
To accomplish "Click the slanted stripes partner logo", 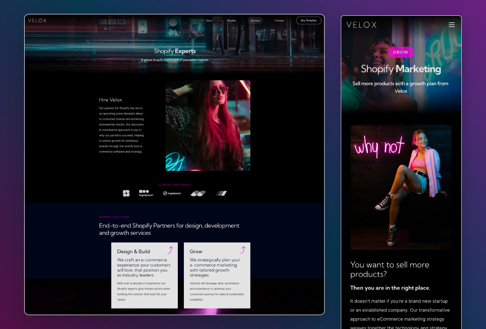I will point(221,193).
